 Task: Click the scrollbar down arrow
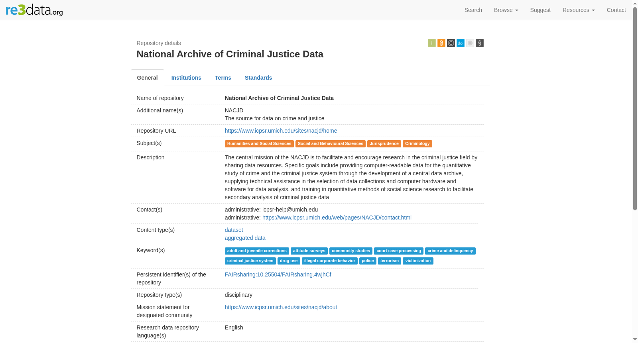coord(635,340)
